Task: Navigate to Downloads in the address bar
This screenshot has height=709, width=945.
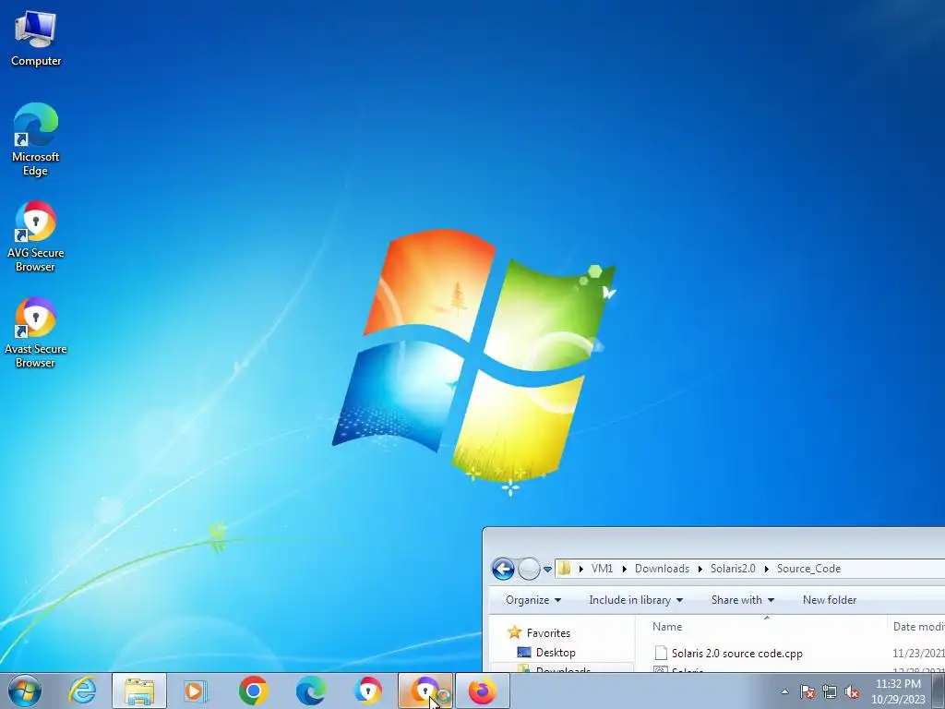Action: tap(662, 569)
